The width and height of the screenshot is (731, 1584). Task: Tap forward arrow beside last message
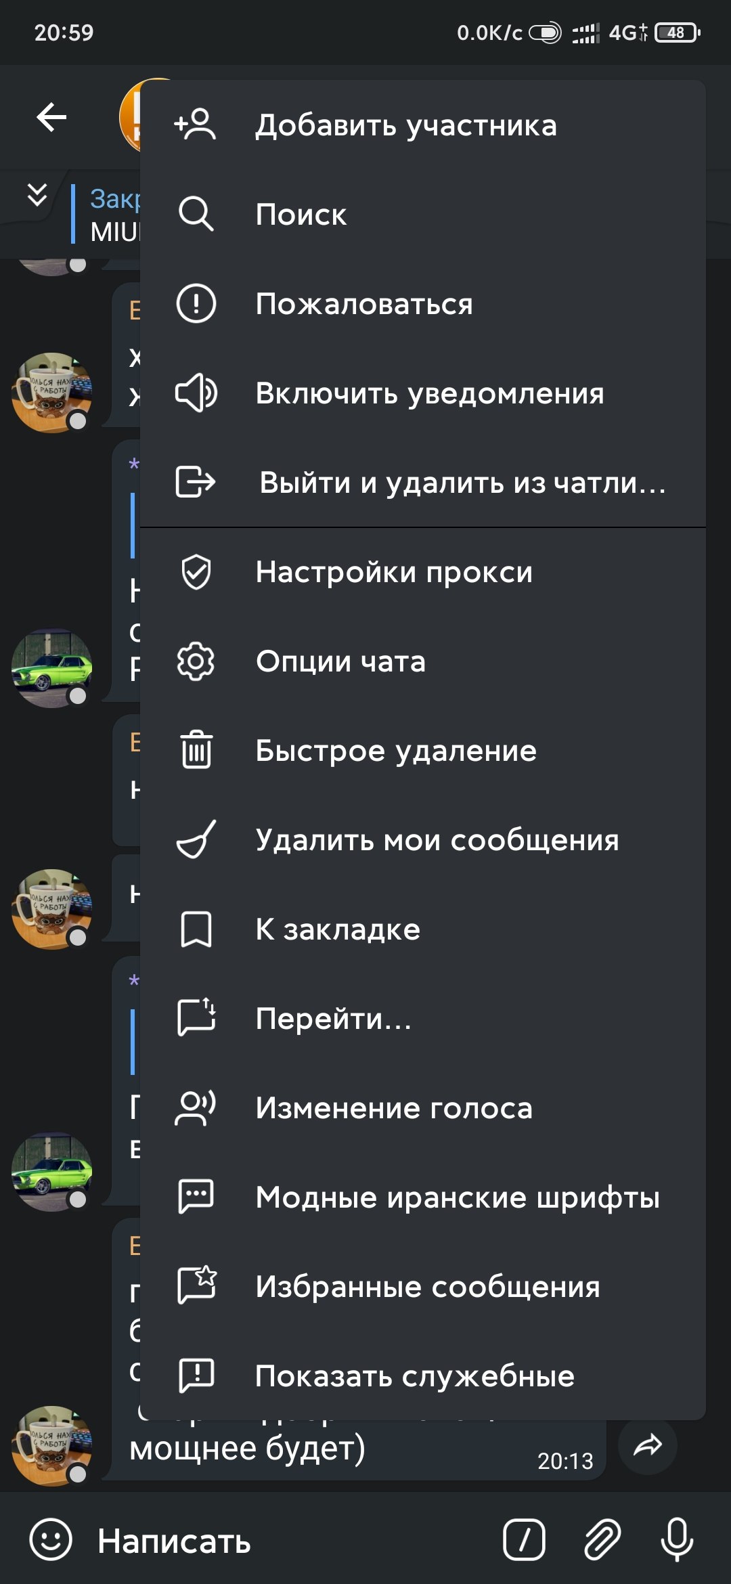coord(648,1446)
